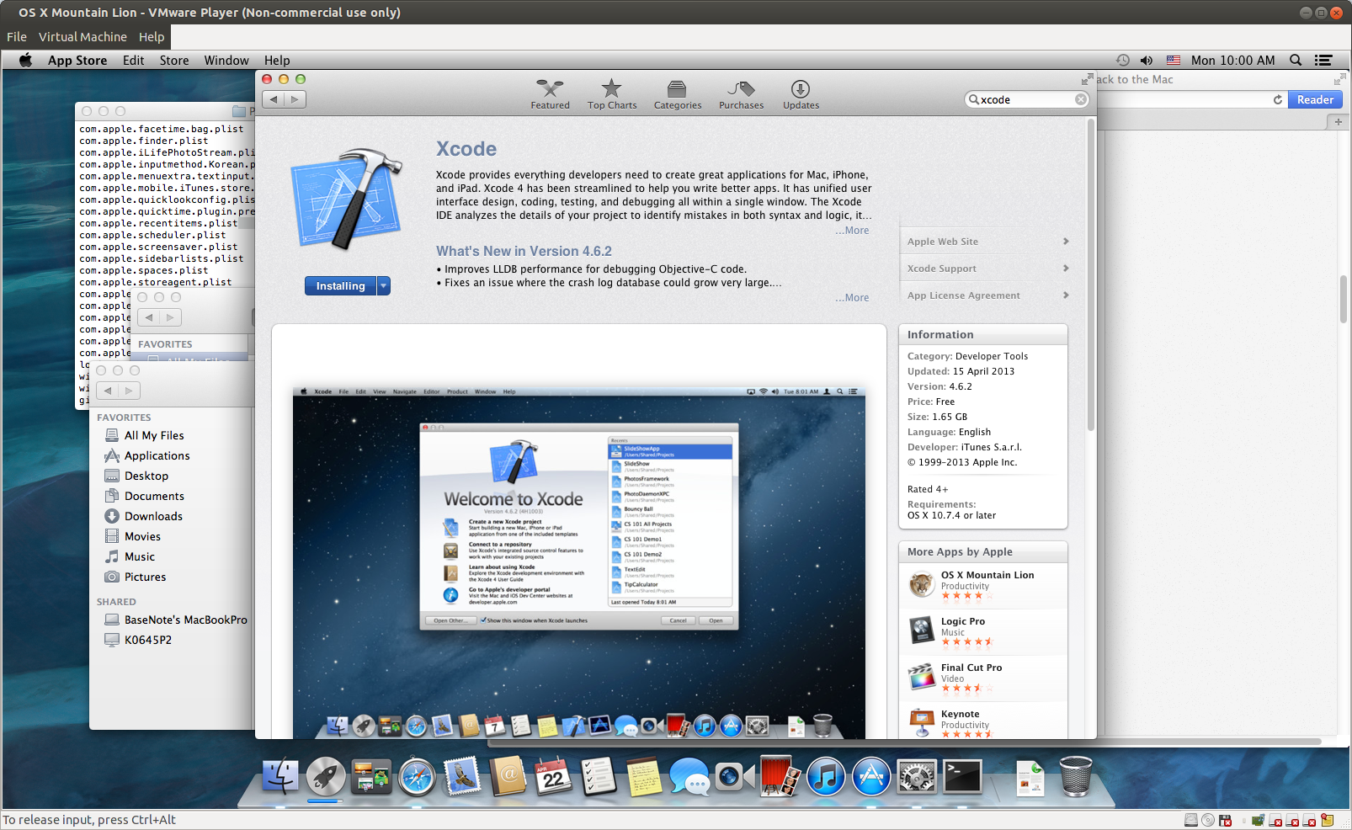Open Contacts from the Dock
The width and height of the screenshot is (1352, 830).
(x=508, y=776)
